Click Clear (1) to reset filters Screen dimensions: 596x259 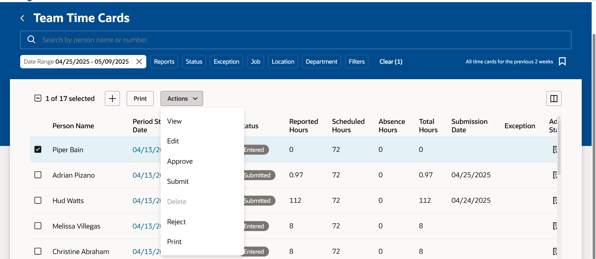click(391, 61)
